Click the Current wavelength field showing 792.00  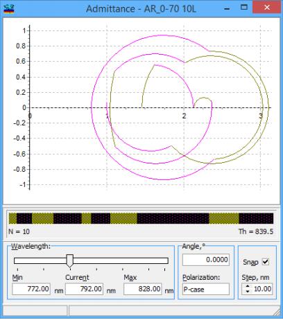click(84, 289)
